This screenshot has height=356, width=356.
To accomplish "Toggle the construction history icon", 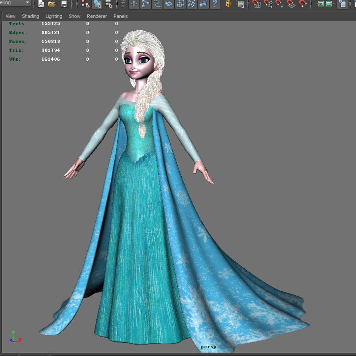I will [x=342, y=4].
